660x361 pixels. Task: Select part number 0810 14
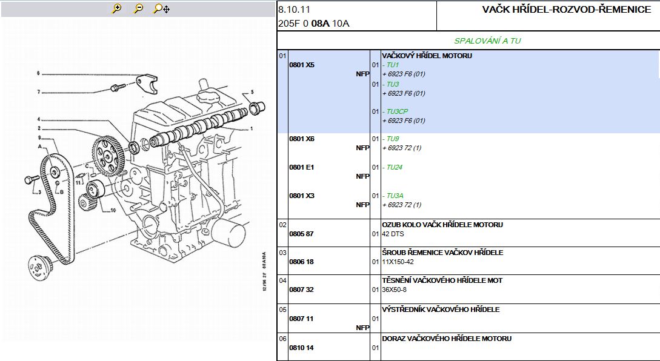(x=301, y=348)
